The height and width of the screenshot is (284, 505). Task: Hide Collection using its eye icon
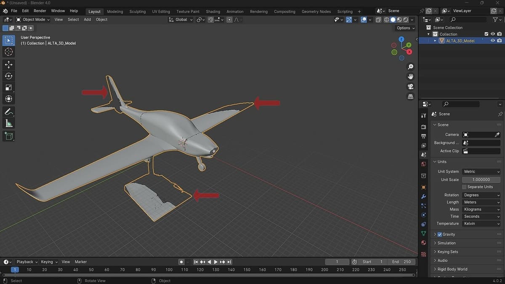(x=493, y=34)
